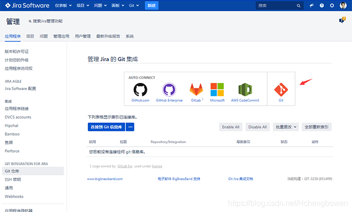Open Perforce in sidebar
Screen dimensions: 352x212
tap(12, 151)
